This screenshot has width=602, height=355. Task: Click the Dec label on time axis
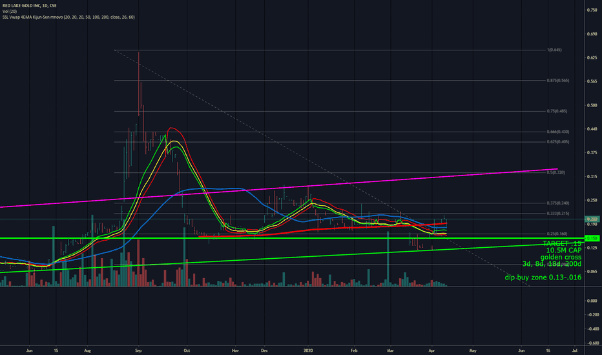264,350
